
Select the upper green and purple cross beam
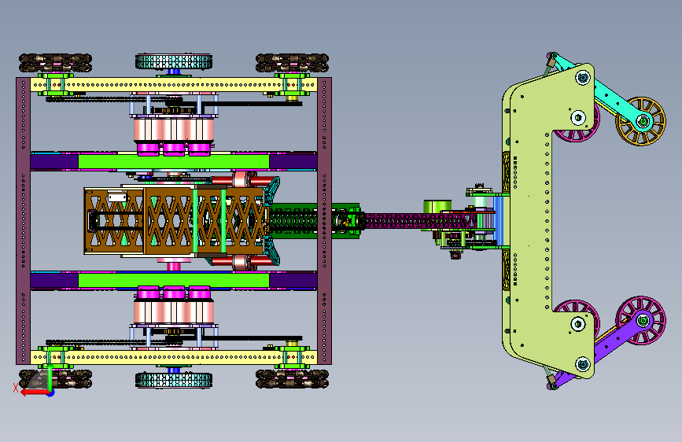pyautogui.click(x=174, y=161)
